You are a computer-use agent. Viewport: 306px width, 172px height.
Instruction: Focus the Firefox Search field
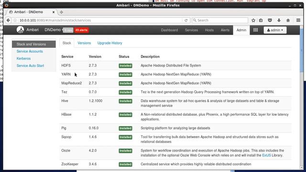tap(220, 20)
